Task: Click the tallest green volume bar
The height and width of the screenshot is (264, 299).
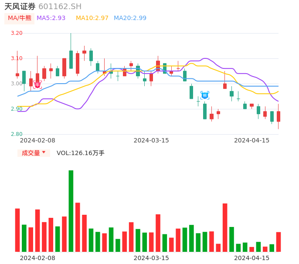Action: [71, 211]
